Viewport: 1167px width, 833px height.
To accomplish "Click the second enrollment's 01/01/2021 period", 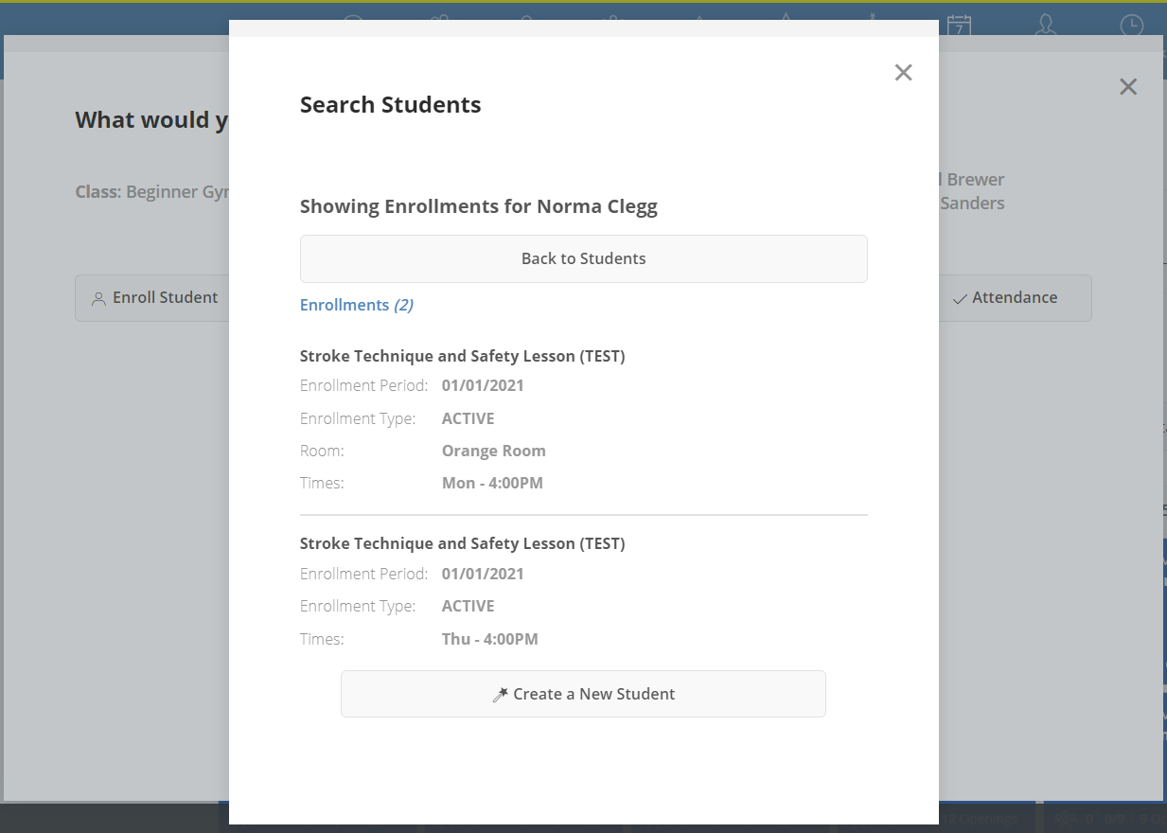I will [x=483, y=574].
